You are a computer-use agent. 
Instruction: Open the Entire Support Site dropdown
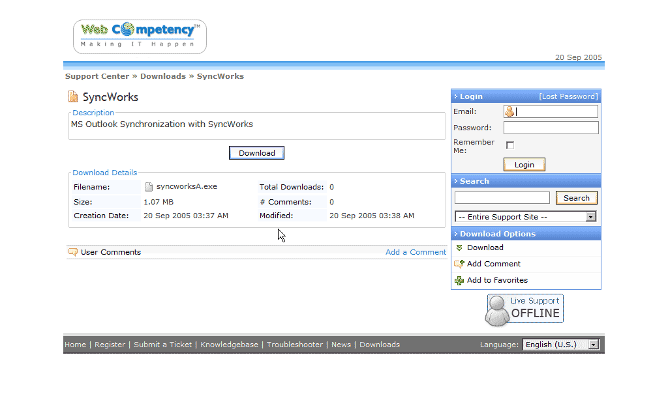coord(526,217)
